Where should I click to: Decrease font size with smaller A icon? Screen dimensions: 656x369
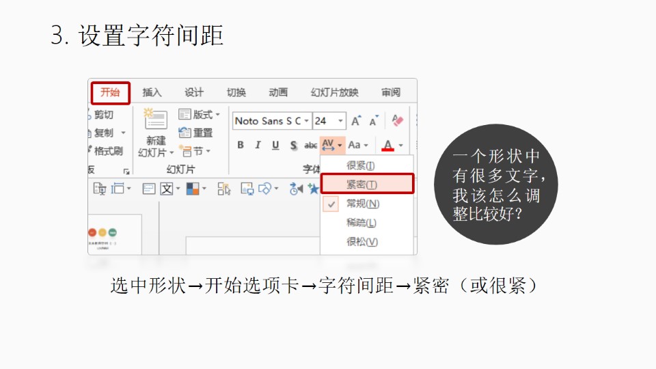373,122
